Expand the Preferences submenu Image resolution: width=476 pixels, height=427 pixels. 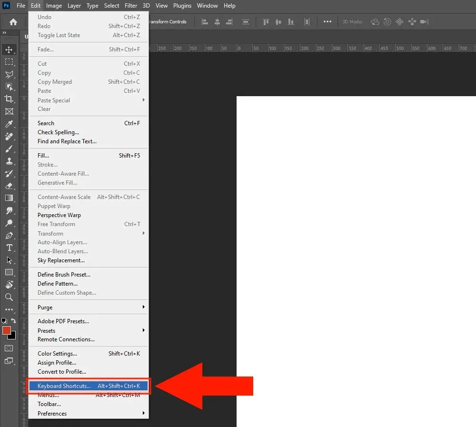pyautogui.click(x=89, y=414)
